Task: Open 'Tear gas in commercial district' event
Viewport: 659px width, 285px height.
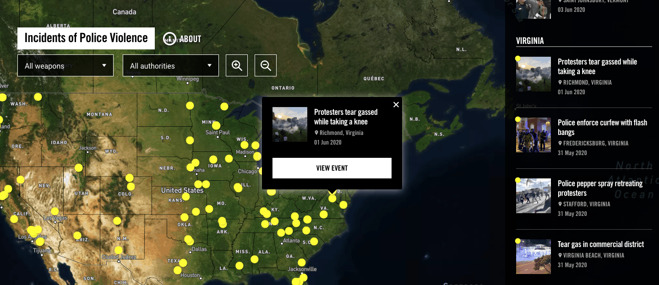Action: (601, 244)
